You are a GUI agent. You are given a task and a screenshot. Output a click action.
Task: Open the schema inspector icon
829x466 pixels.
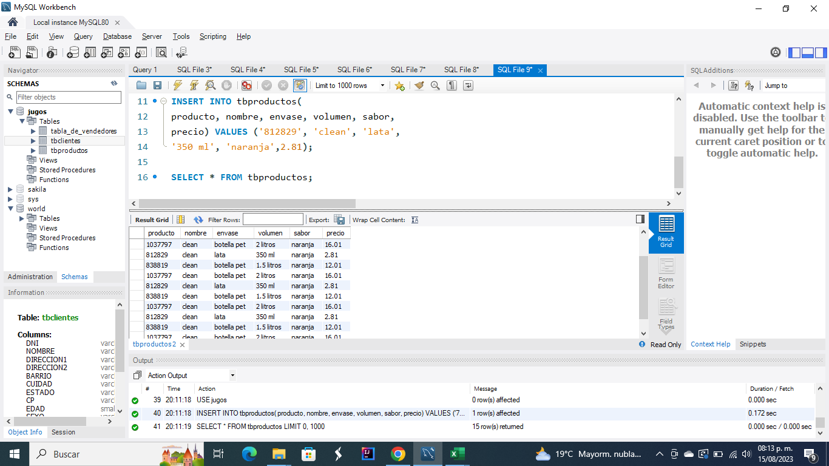[x=52, y=53]
